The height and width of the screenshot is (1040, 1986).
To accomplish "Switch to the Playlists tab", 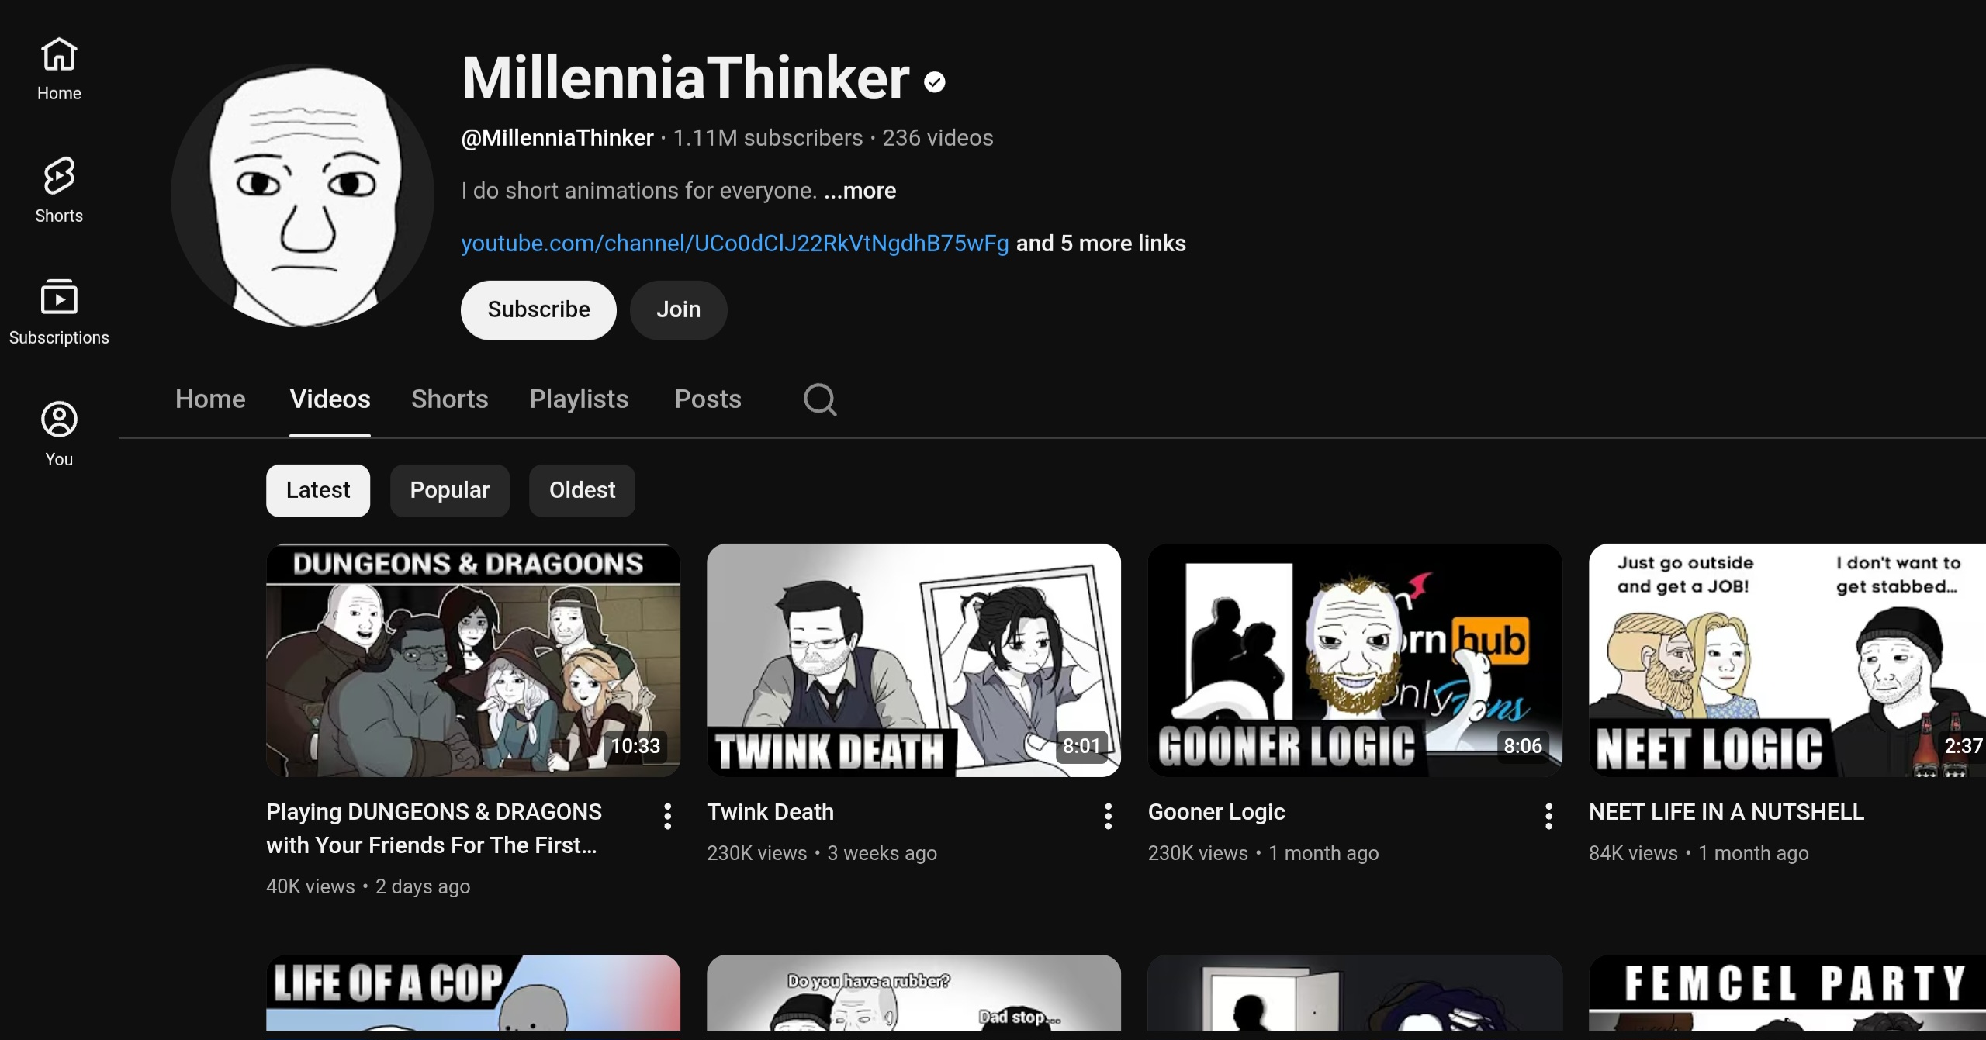I will coord(579,399).
